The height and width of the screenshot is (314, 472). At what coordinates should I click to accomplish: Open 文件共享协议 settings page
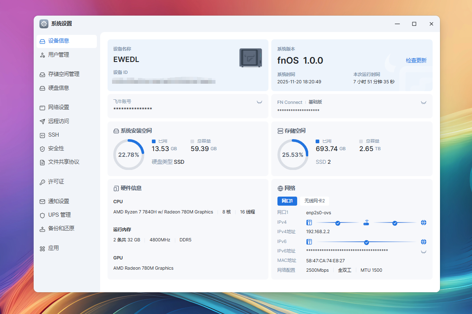click(64, 162)
